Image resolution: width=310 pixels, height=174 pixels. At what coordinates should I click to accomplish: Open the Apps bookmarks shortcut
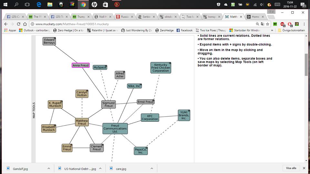pyautogui.click(x=10, y=30)
